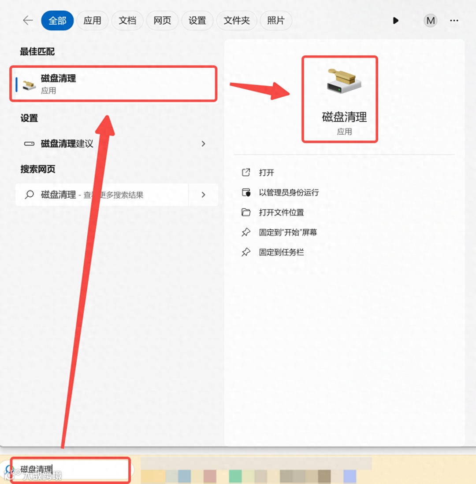Click the 磁盘清理 icon in best match
The height and width of the screenshot is (484, 476).
point(29,84)
